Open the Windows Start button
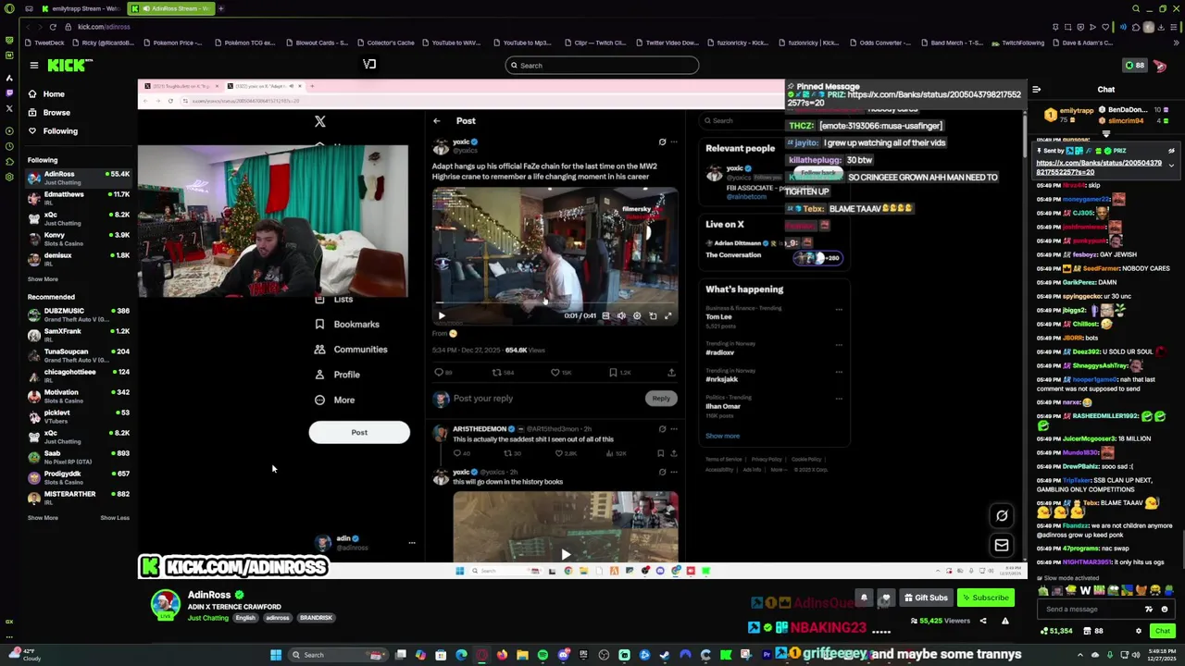Image resolution: width=1185 pixels, height=666 pixels. 275,655
